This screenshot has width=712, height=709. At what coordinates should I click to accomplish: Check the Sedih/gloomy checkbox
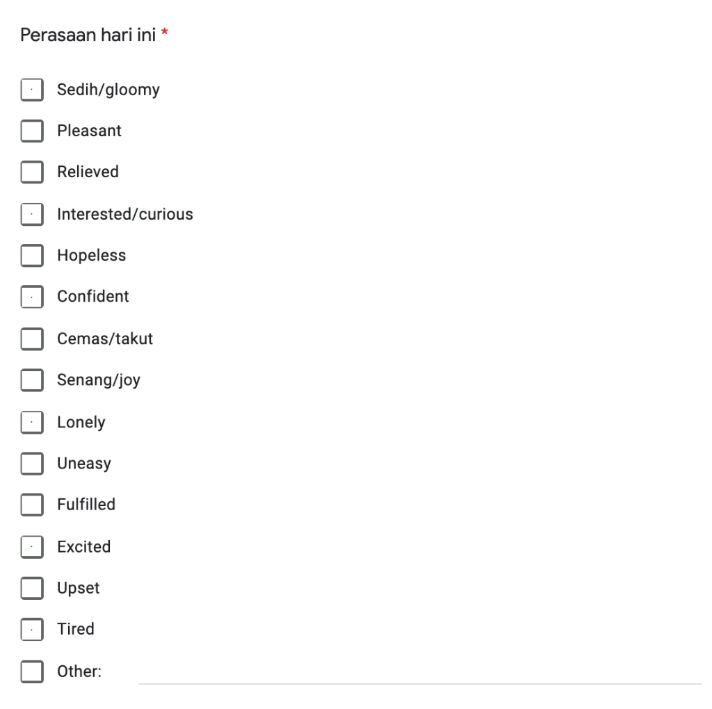32,90
